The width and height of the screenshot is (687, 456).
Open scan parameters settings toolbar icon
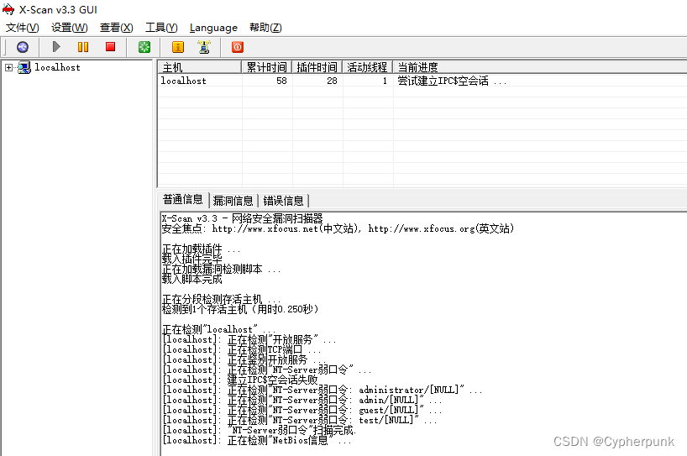(23, 47)
